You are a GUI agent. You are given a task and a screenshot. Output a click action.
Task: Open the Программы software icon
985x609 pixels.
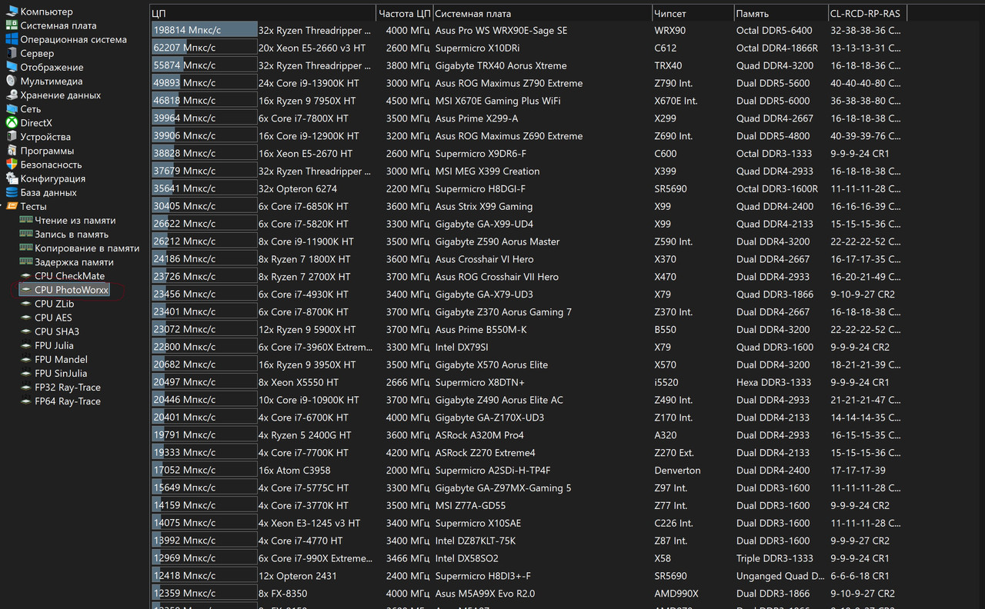(x=12, y=151)
